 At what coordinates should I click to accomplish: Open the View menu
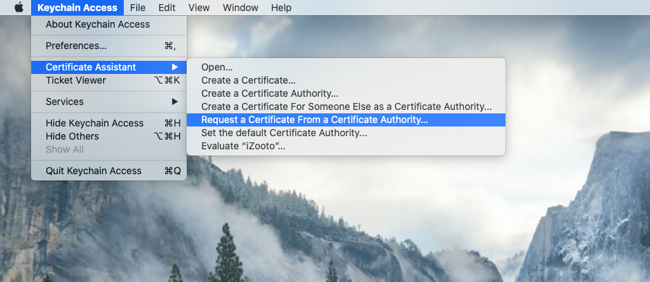199,8
